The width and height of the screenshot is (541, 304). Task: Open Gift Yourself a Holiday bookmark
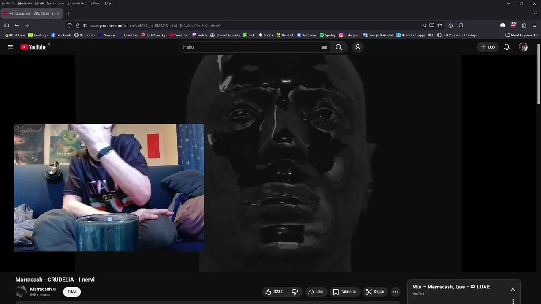click(458, 35)
